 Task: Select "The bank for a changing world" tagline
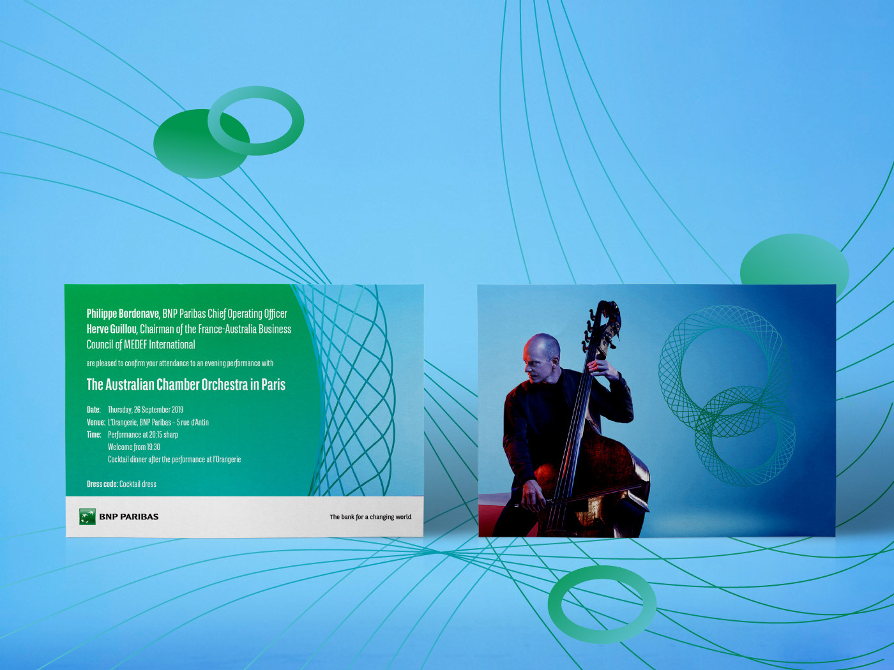point(370,517)
